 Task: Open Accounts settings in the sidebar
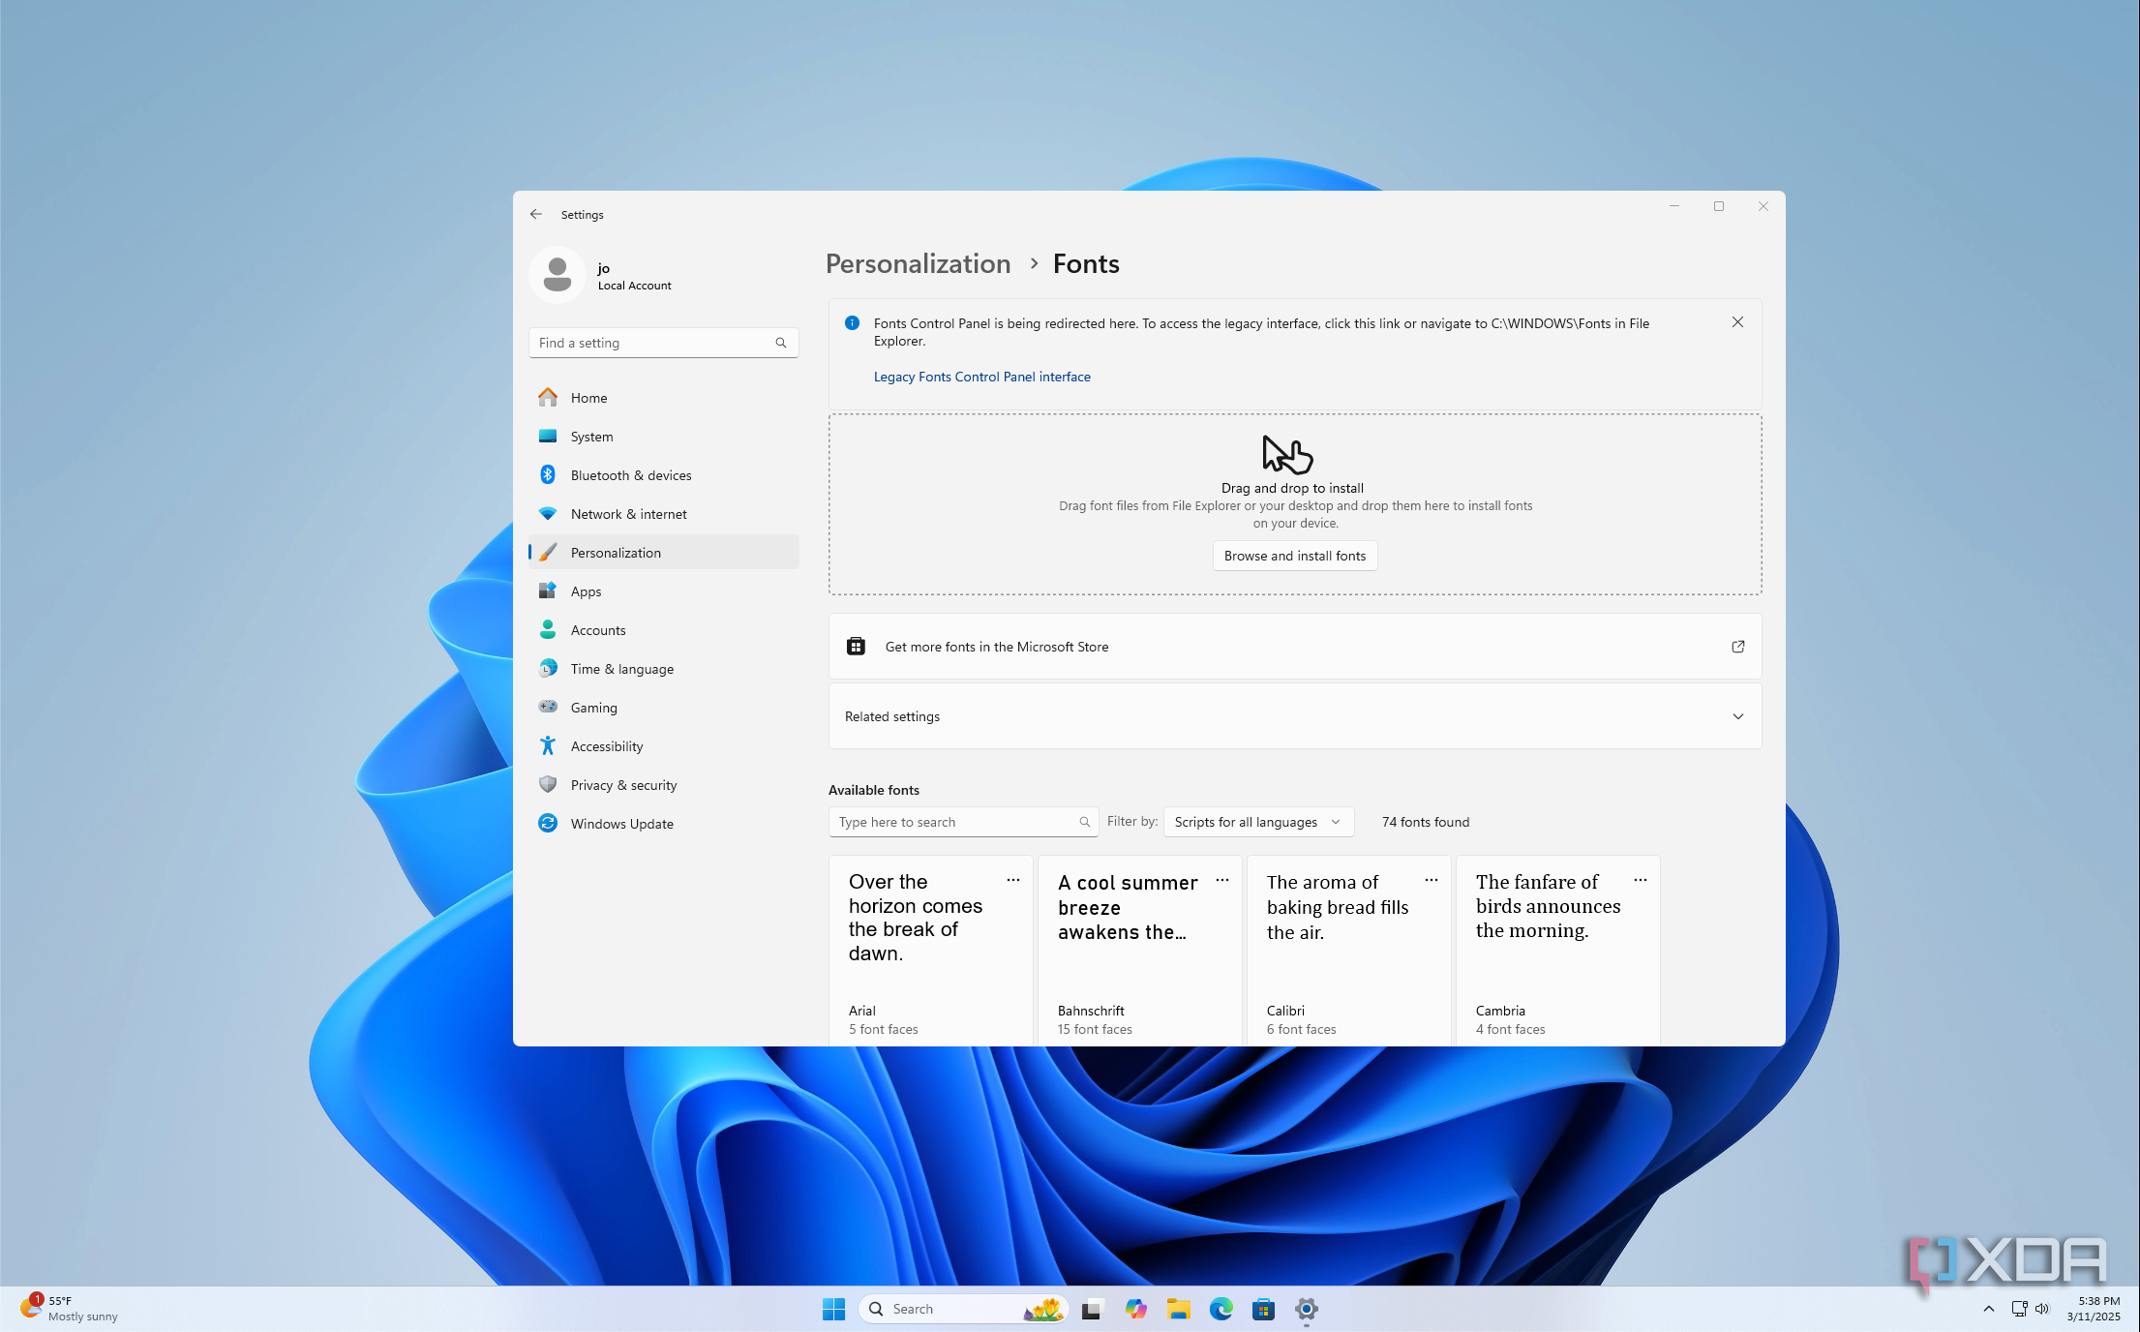point(664,630)
